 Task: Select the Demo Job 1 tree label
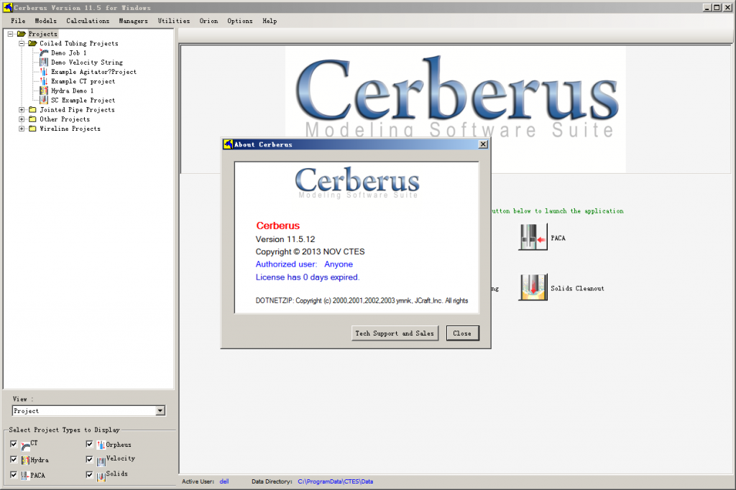tap(68, 53)
